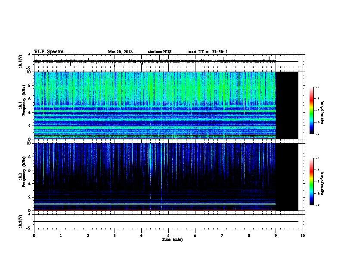
Task: Click the flat ch.3 voltage line
Action: tap(166, 222)
